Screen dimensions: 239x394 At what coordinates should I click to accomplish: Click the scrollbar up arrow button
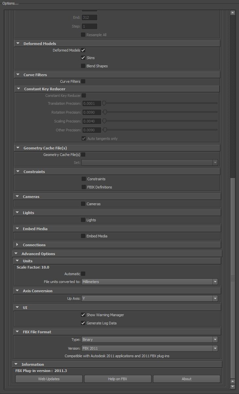tap(233, 13)
